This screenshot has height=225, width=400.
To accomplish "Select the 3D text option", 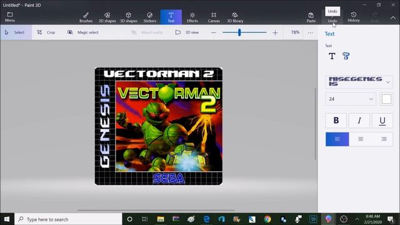I will [x=346, y=56].
